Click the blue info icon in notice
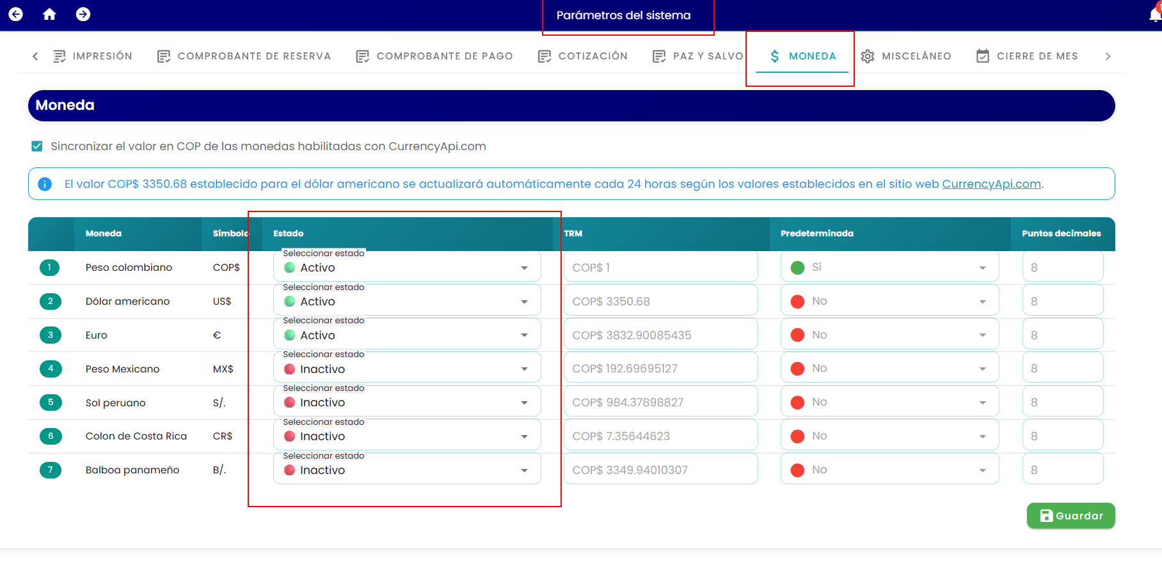 [x=45, y=184]
